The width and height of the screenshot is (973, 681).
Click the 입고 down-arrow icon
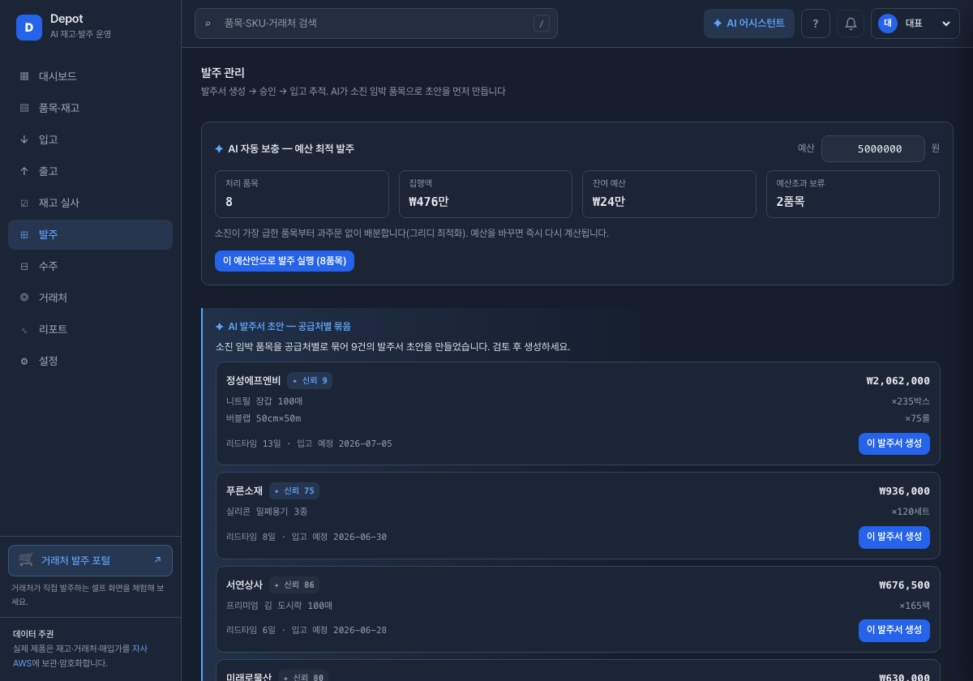pos(24,139)
